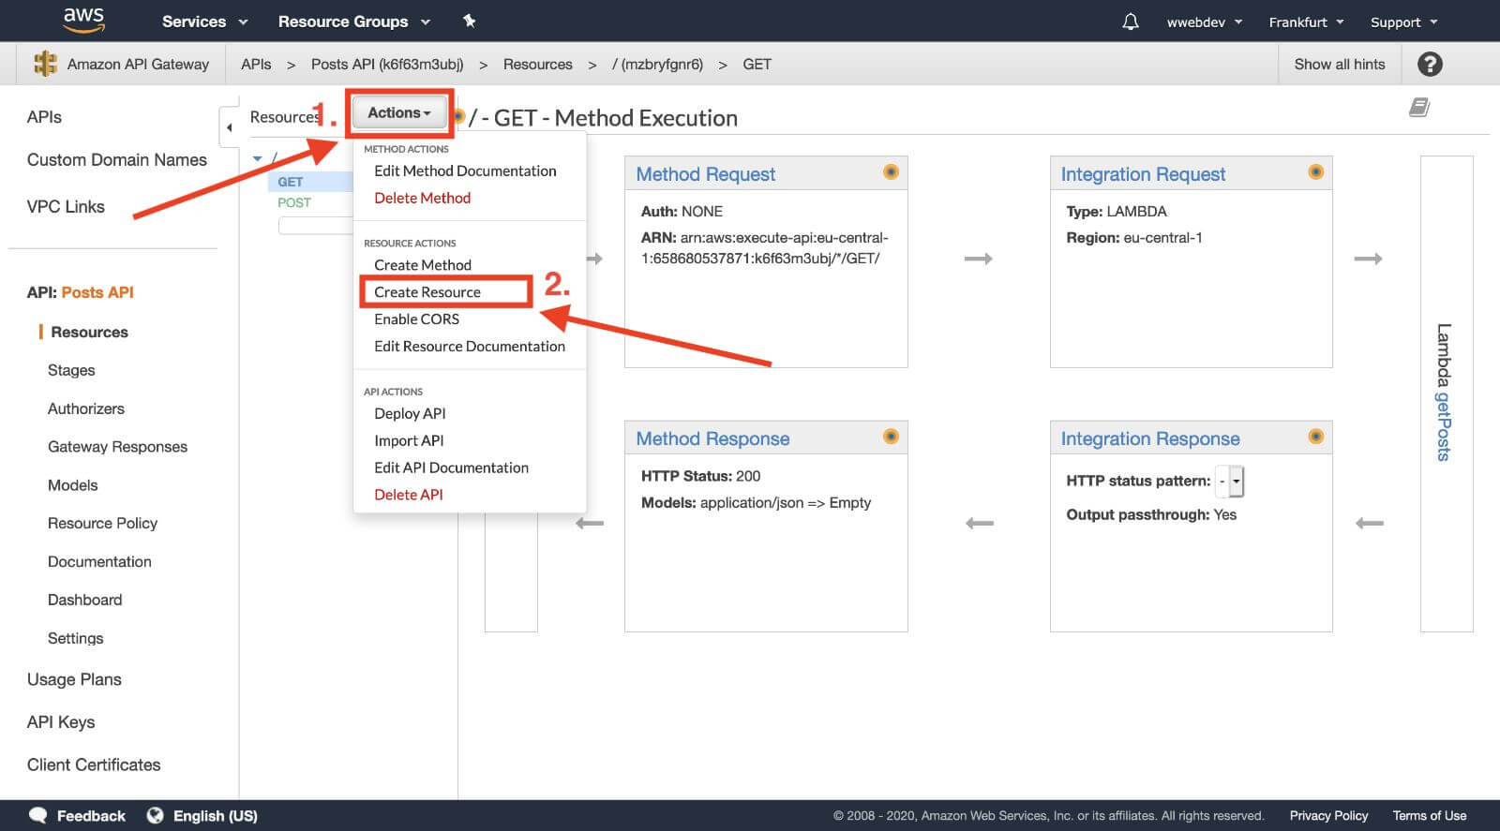Choose Create Method

[423, 265]
